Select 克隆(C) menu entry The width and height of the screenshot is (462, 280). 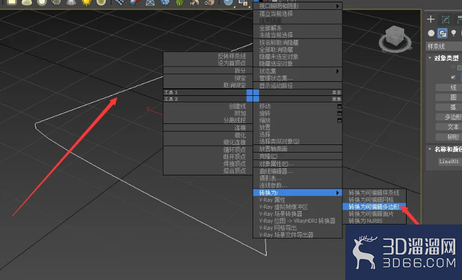click(x=297, y=156)
